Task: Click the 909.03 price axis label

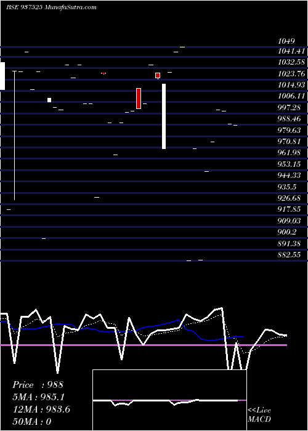Action: [290, 220]
